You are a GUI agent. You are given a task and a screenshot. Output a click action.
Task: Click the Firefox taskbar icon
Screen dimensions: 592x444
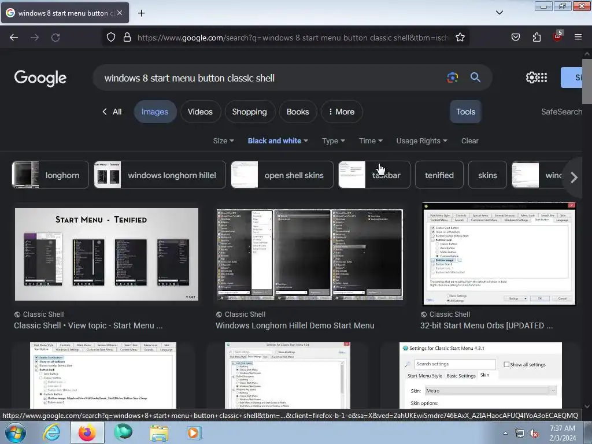pos(87,432)
